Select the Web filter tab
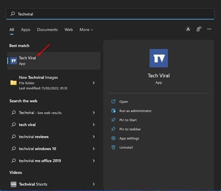The width and height of the screenshot is (221, 191). click(69, 30)
